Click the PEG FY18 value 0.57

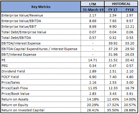tap(130, 66)
